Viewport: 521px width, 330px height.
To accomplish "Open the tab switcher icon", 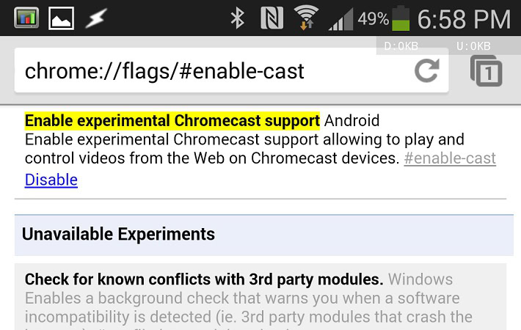I will click(486, 70).
